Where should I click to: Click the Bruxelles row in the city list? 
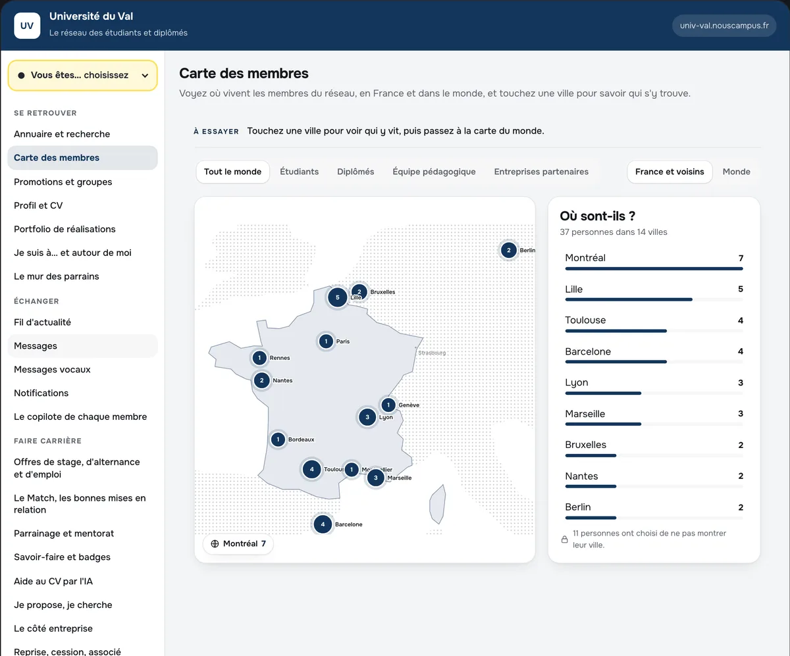[x=654, y=447]
